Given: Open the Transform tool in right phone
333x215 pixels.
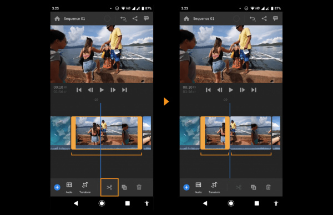Looking at the screenshot, I should [x=214, y=187].
